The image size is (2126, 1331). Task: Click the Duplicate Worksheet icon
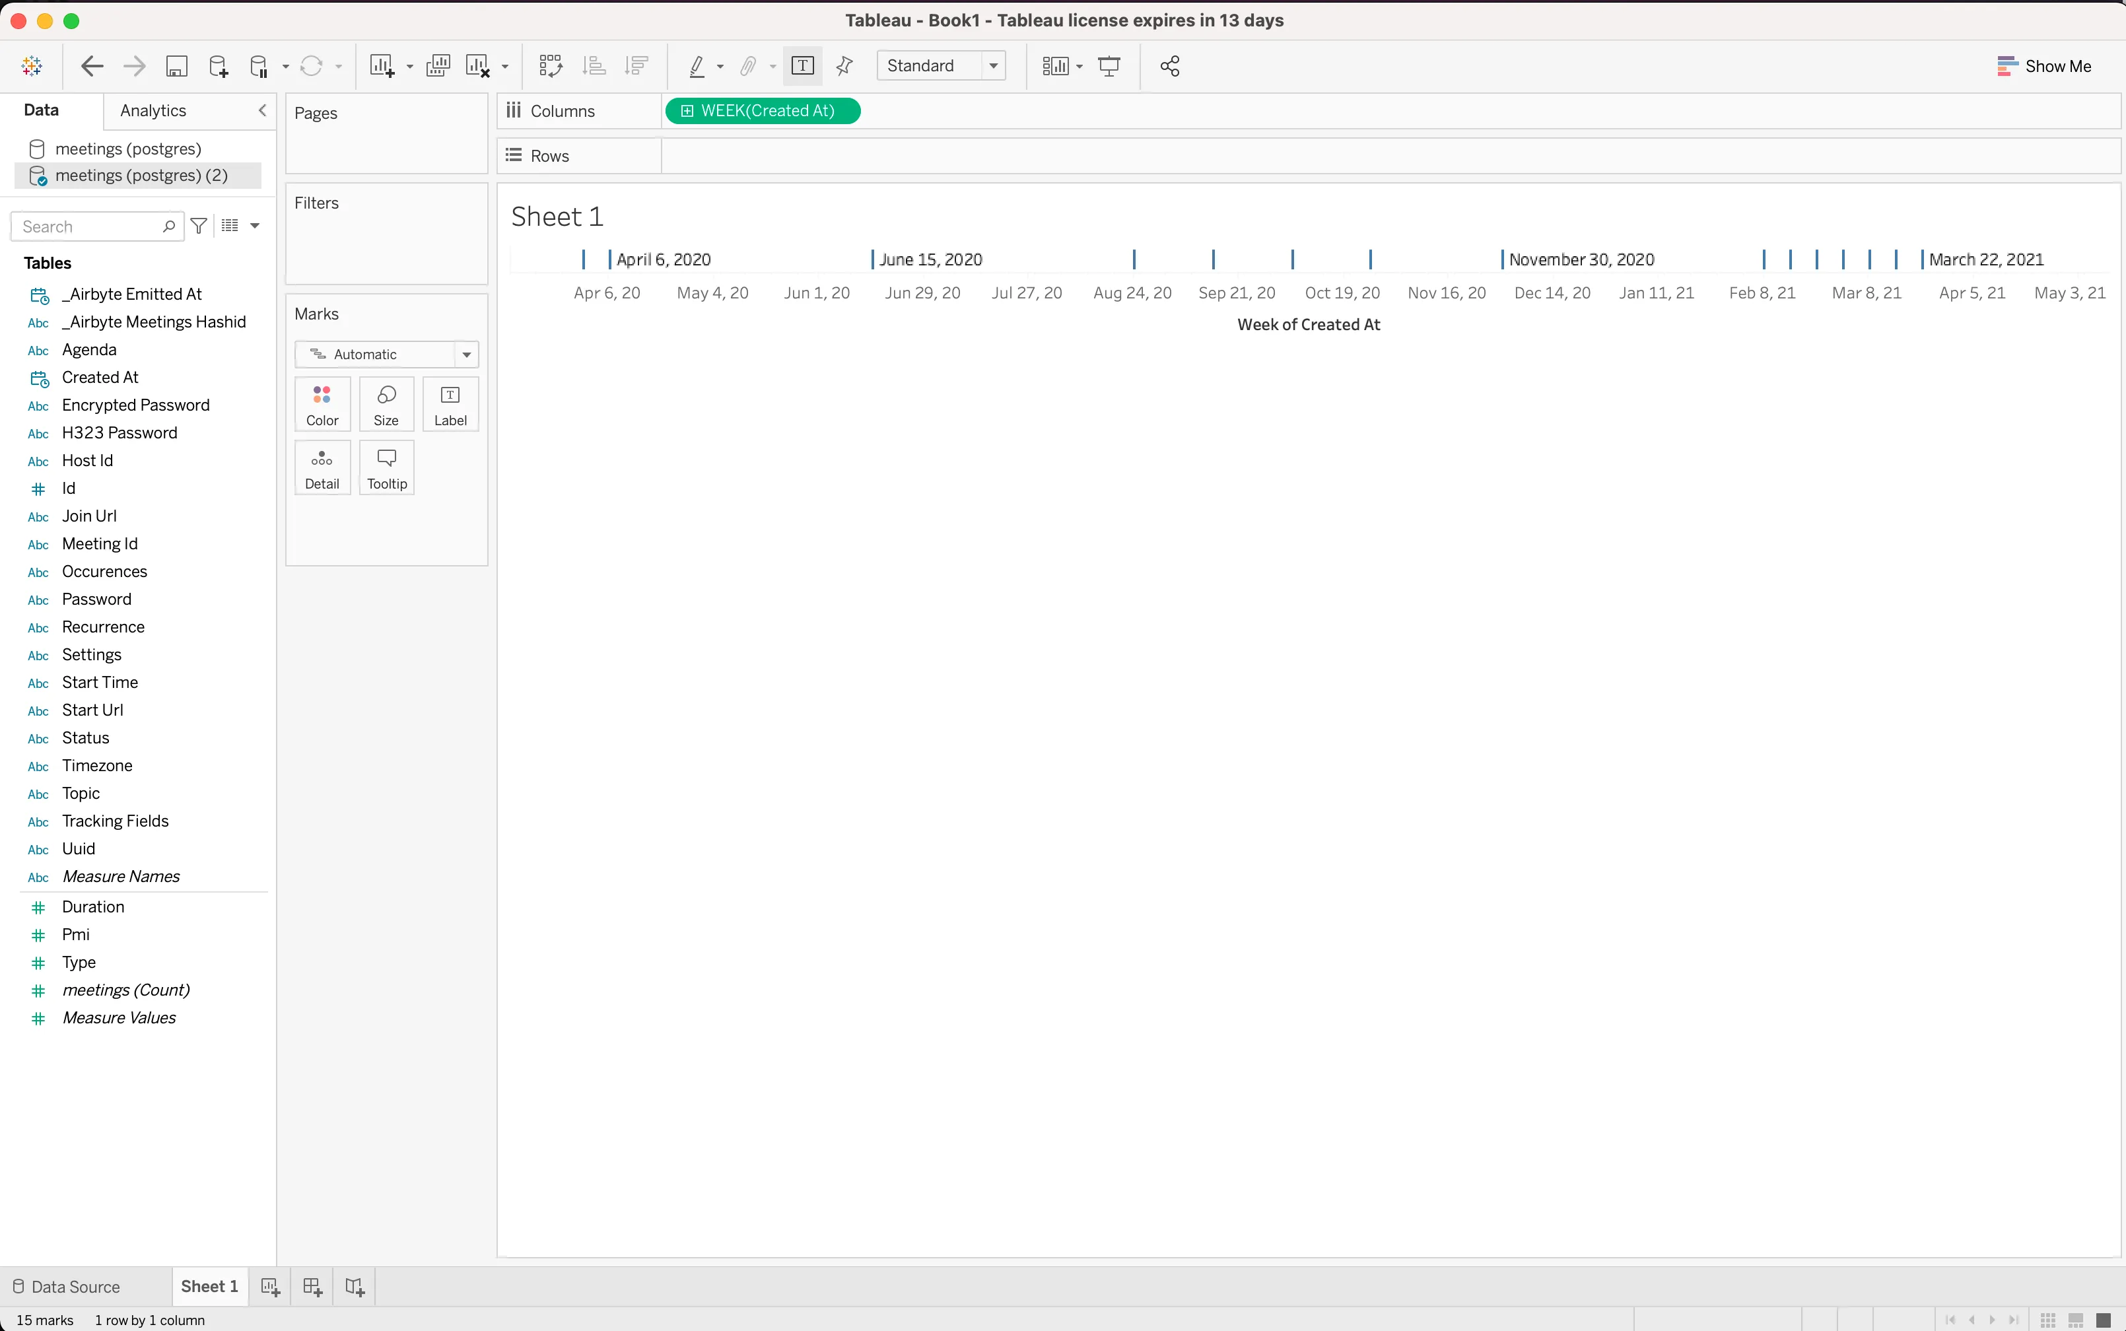(x=438, y=66)
